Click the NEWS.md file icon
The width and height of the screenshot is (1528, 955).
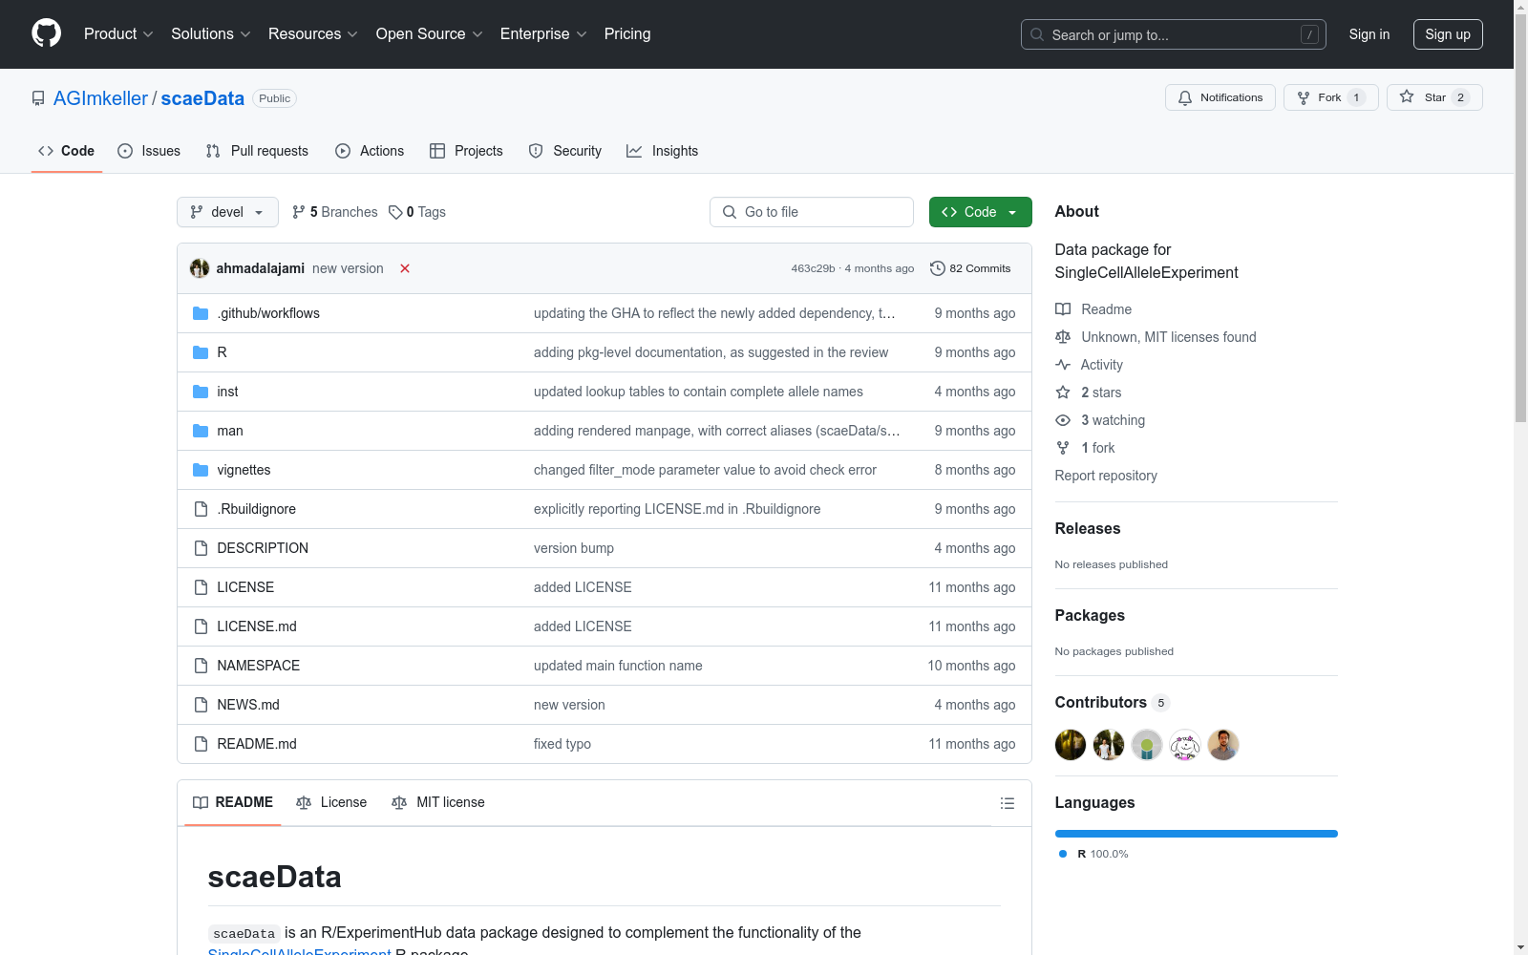coord(201,705)
